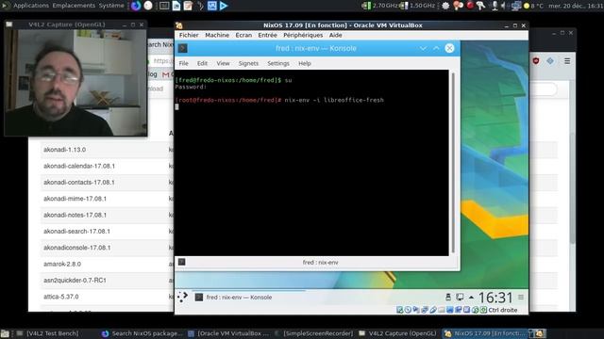Click the terminal launcher icon in the top panel
Viewport: 604px width, 339px height.
click(164, 6)
